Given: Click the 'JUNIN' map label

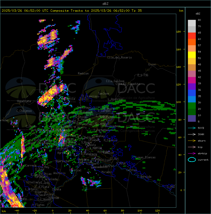Looking at the screenshot, I should click(x=93, y=155).
